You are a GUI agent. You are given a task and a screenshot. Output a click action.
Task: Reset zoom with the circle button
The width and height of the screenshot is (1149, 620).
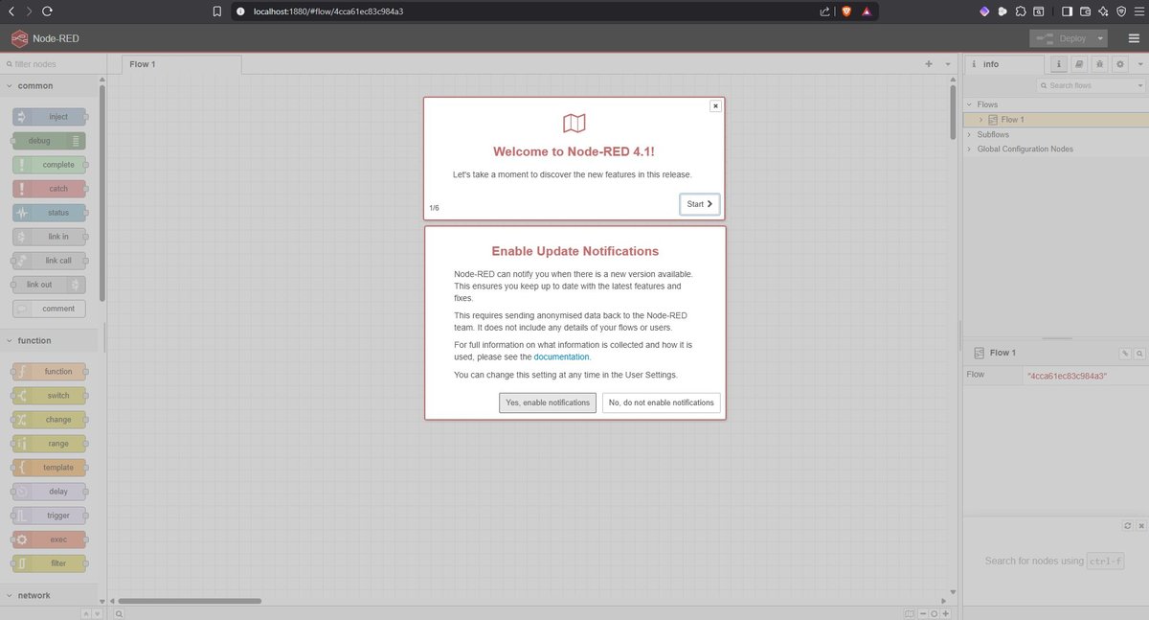point(934,613)
